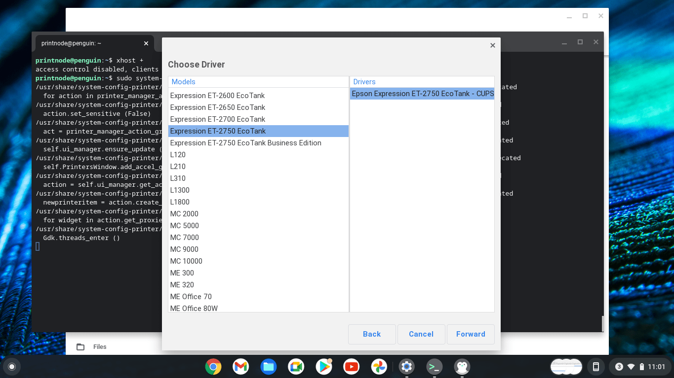Click the Back button
The width and height of the screenshot is (674, 378).
[372, 334]
